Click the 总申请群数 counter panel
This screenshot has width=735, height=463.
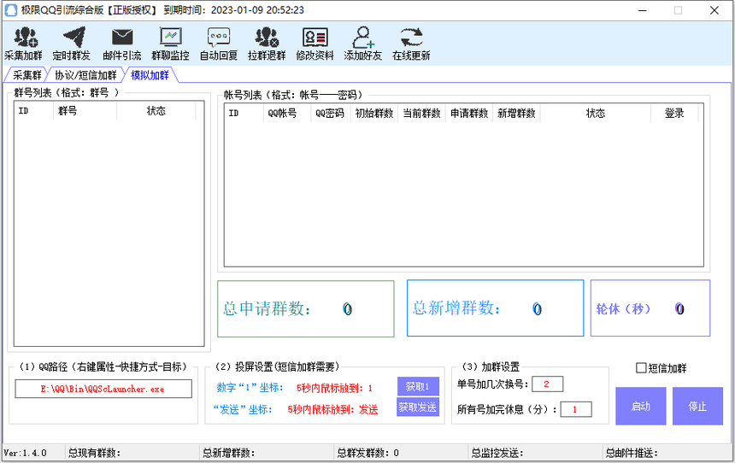[306, 308]
